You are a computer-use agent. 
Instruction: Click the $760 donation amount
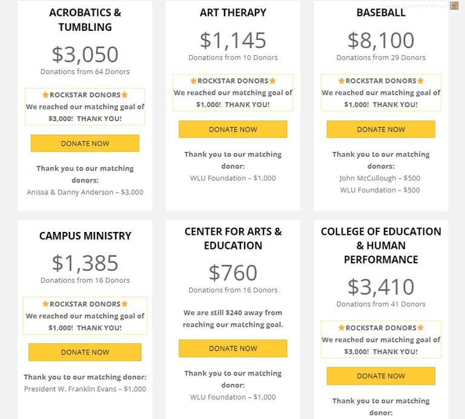(232, 272)
